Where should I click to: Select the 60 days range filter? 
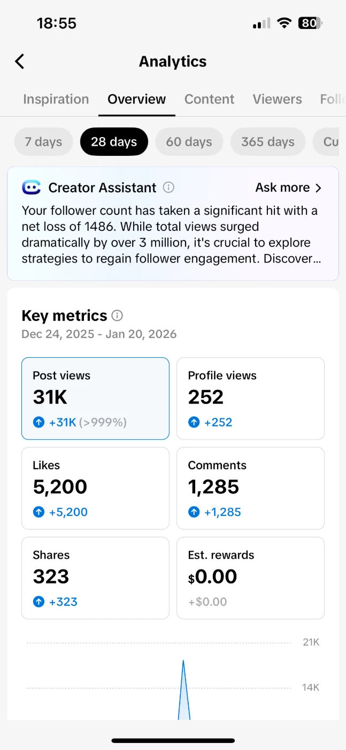[189, 142]
